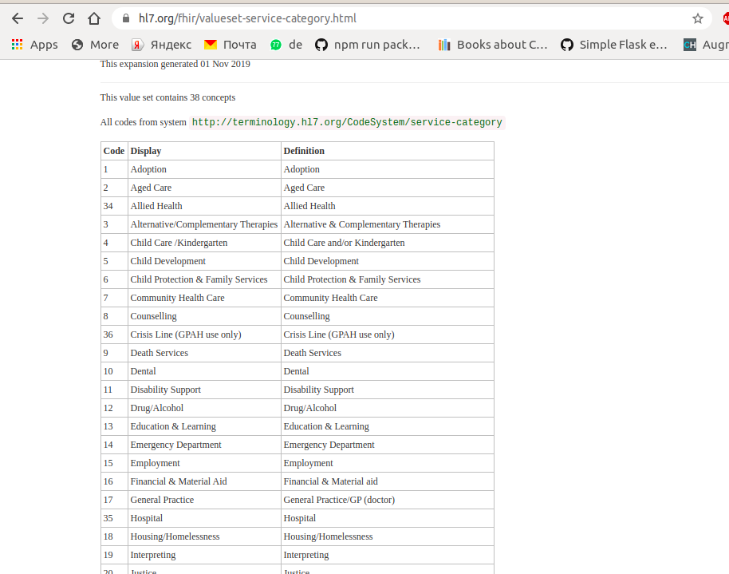Click code cell '34' for Allied Health
Screen dimensions: 729x574
[114, 206]
